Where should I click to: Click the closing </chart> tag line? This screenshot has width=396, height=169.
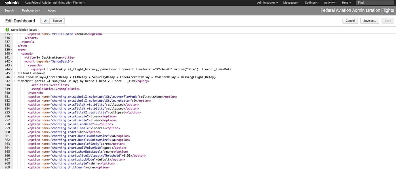coord(31,38)
